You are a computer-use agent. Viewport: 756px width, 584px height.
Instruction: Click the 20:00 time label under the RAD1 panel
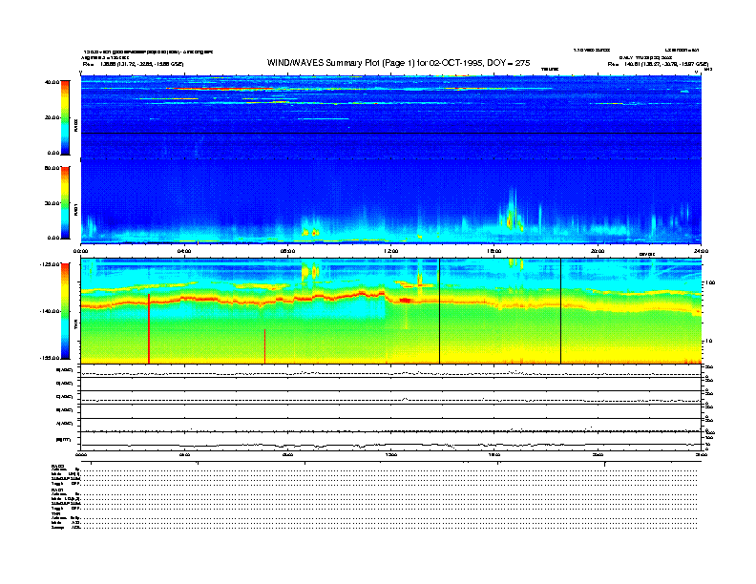pos(598,251)
